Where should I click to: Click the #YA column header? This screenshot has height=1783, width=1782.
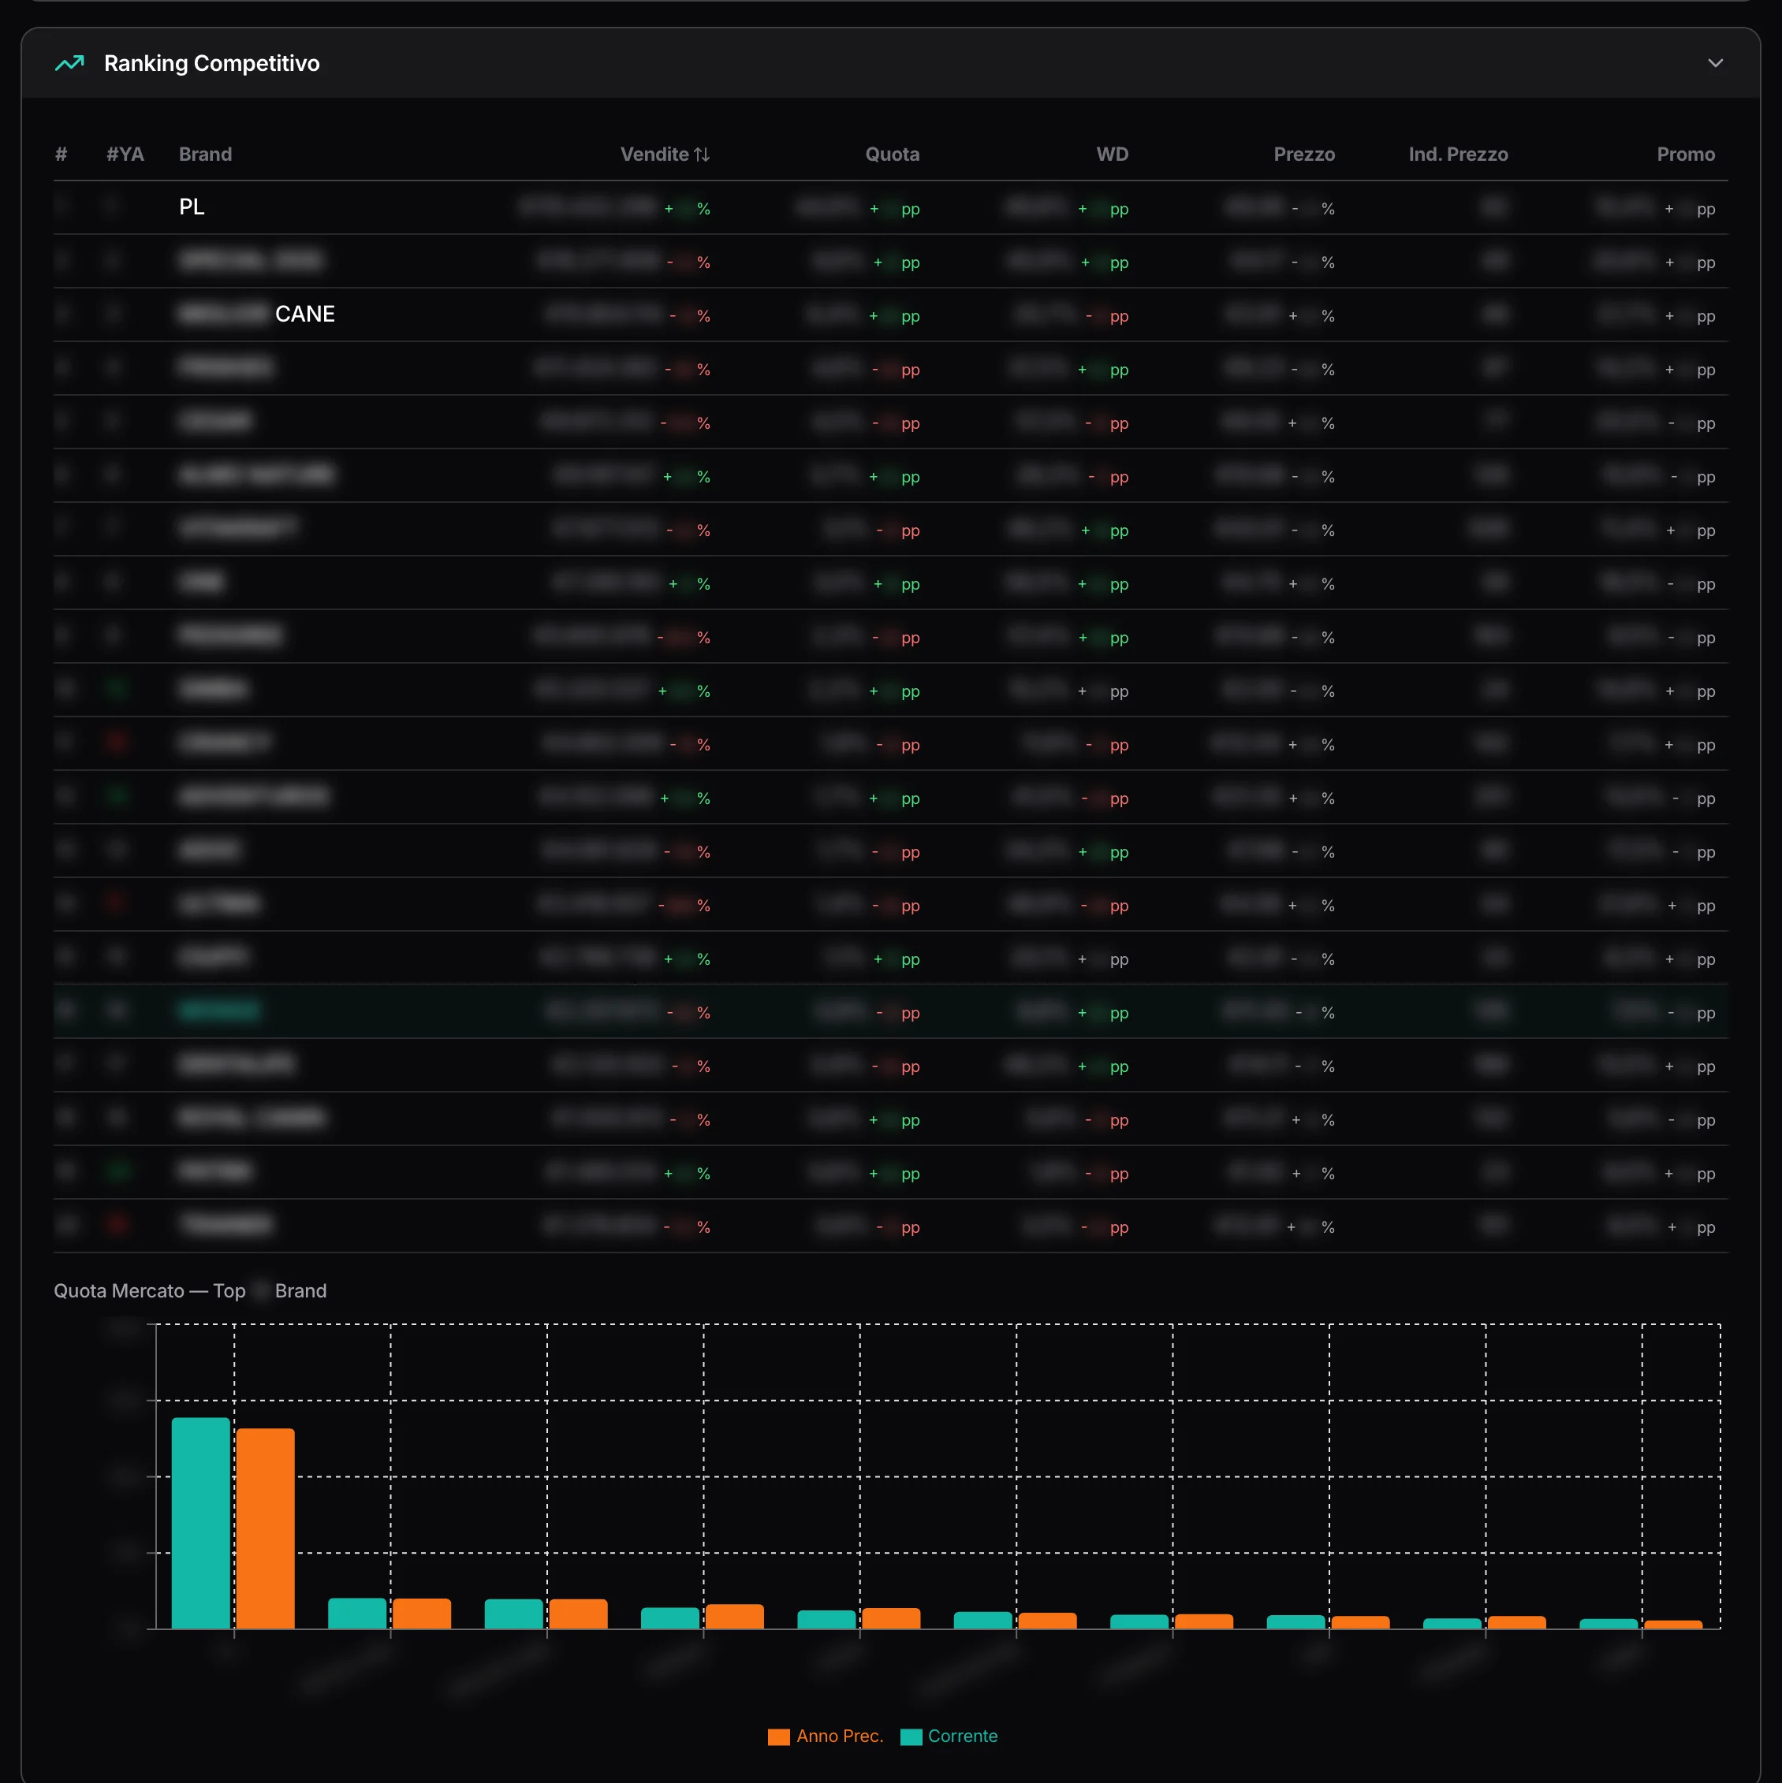[x=125, y=154]
